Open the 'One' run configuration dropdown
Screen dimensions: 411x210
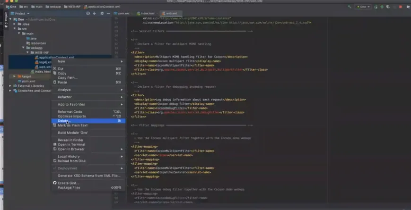pos(363,7)
